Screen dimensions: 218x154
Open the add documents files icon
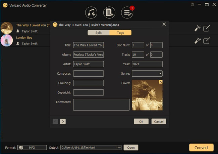coord(109,13)
